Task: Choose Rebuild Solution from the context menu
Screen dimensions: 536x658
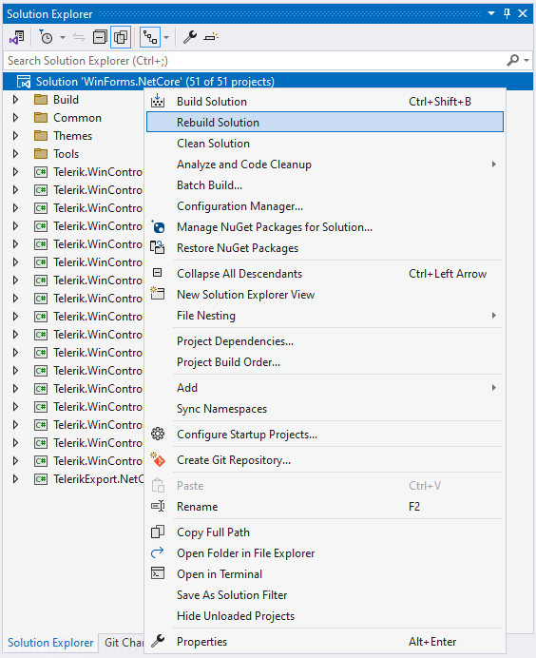Action: [325, 122]
